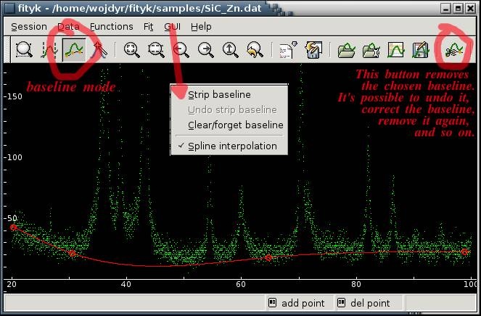Click the save data pencil-floppy icon
The width and height of the screenshot is (481, 316).
[x=421, y=50]
